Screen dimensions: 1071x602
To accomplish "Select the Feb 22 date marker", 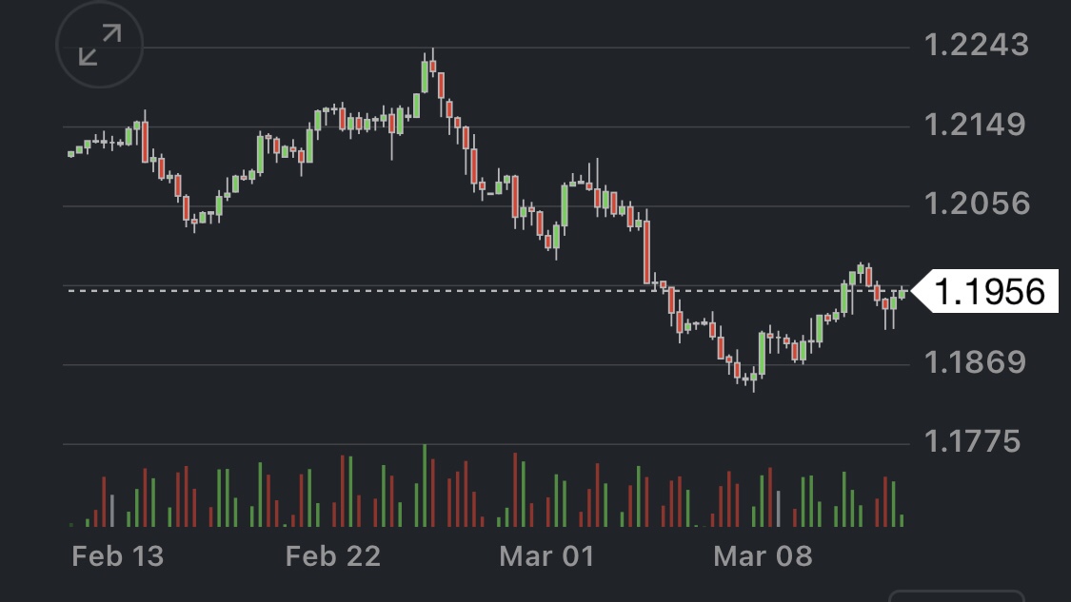I will [332, 555].
